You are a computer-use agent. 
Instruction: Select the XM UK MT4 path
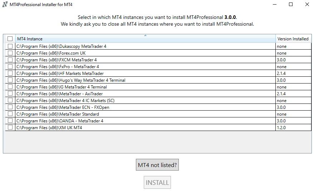(x=49, y=128)
